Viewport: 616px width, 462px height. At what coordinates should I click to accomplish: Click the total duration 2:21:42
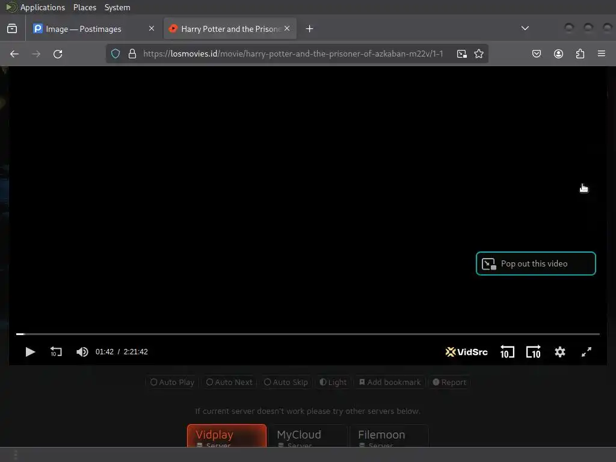[135, 351]
